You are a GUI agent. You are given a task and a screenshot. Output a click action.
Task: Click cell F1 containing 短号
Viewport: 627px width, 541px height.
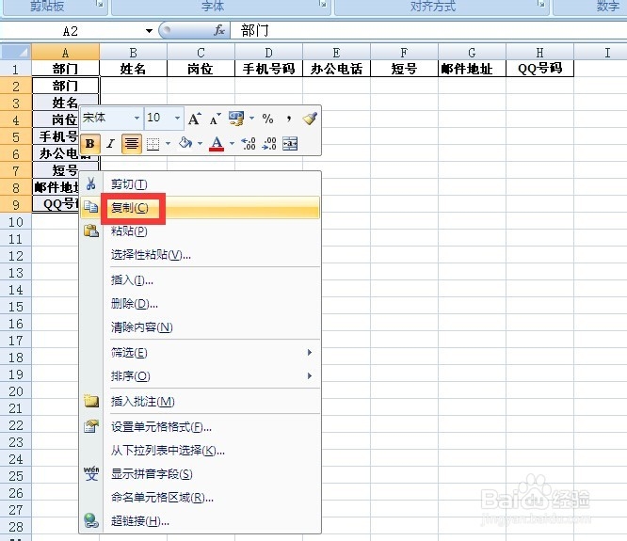click(404, 69)
